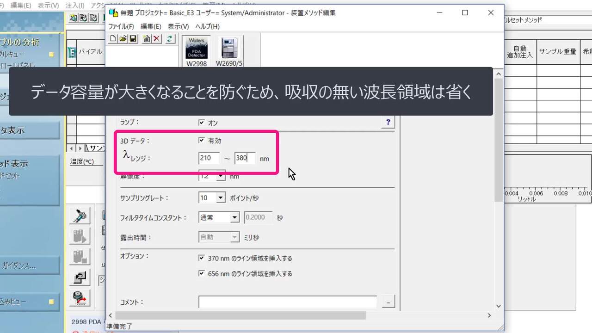Screen dimensions: 592x333
Task: Click the blue question mark help icon
Action: click(x=388, y=122)
